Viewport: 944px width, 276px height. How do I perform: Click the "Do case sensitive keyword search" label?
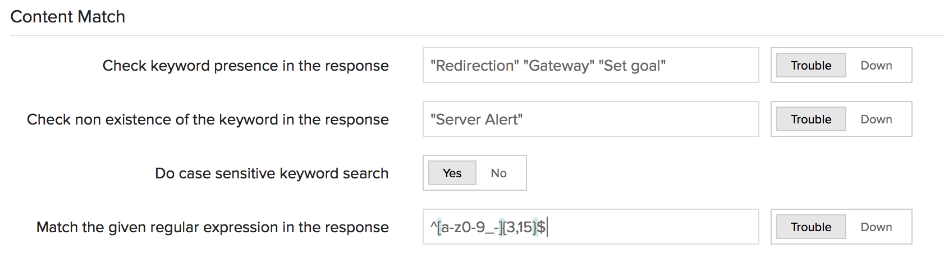click(x=272, y=173)
